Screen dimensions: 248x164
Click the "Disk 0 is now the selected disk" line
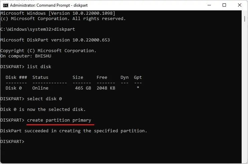43,109
